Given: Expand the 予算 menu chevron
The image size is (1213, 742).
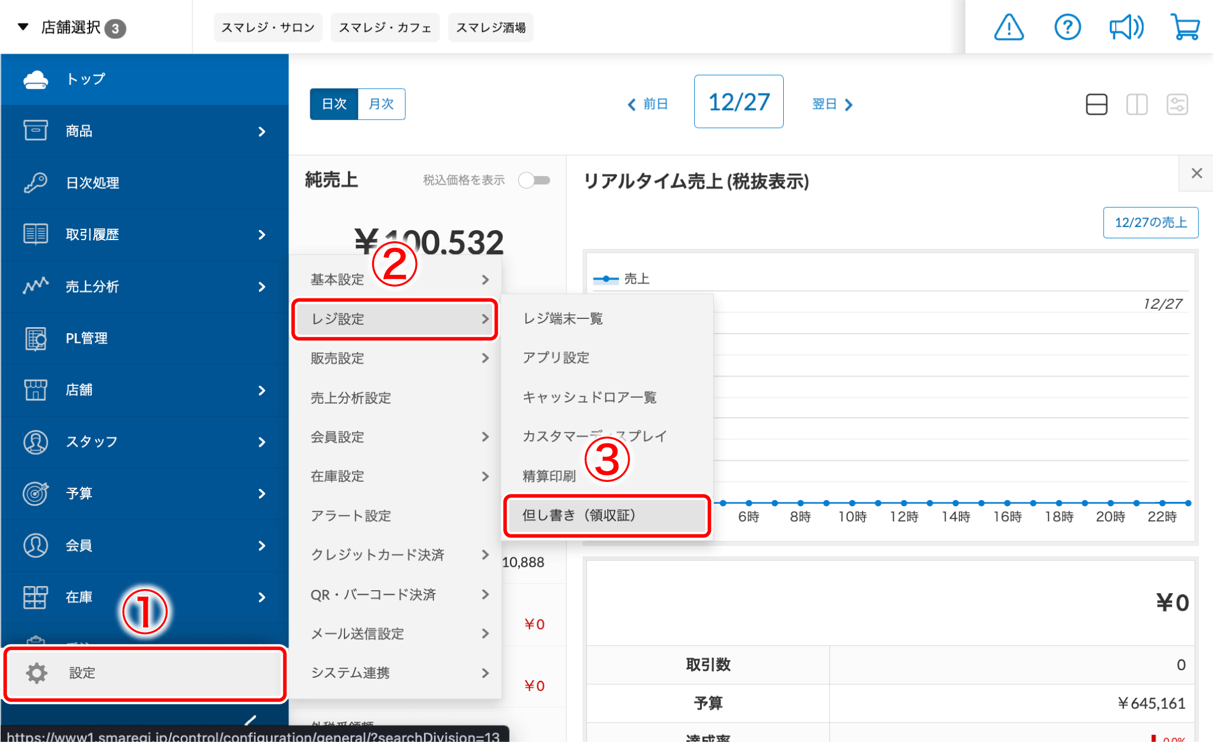Looking at the screenshot, I should tap(262, 494).
